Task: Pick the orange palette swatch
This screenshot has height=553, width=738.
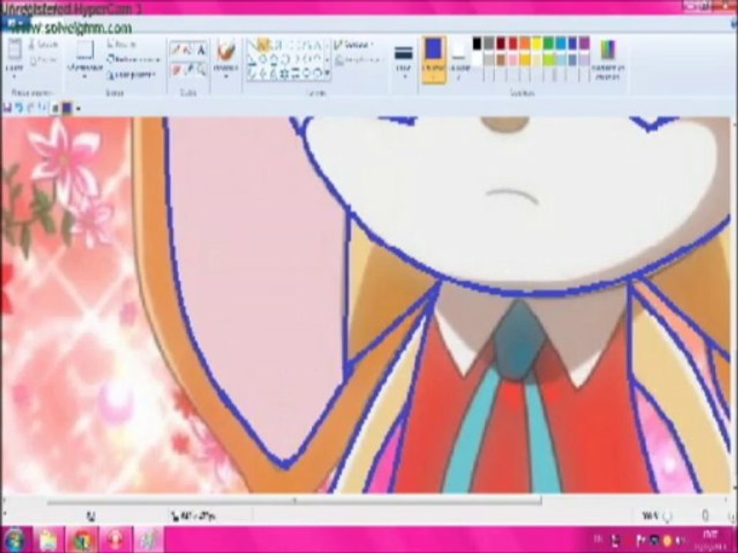Action: tap(524, 44)
